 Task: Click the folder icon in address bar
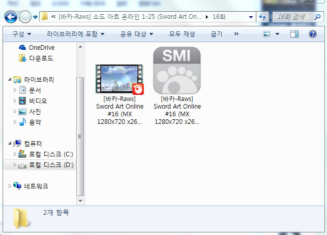(x=44, y=16)
